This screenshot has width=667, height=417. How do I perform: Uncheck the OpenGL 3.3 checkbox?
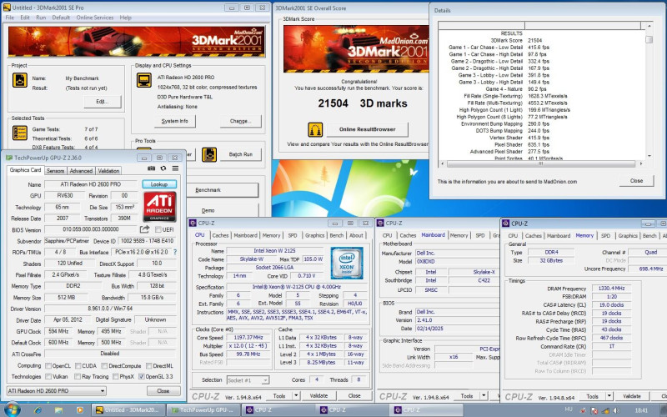142,377
